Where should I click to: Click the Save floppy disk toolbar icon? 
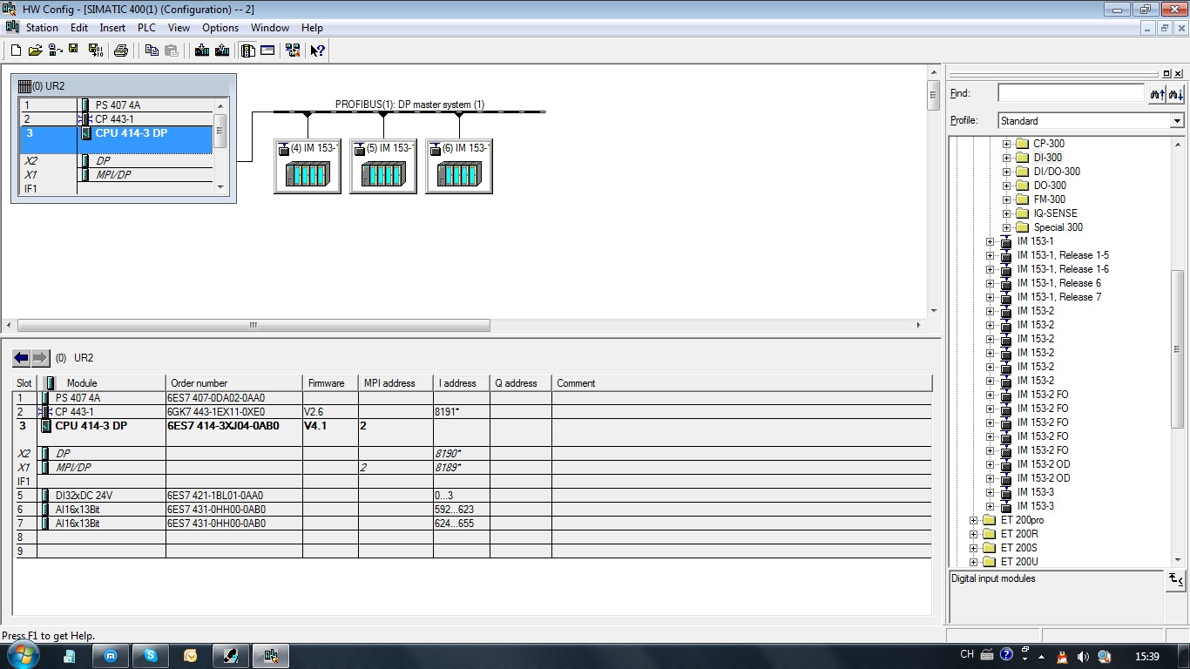point(73,51)
